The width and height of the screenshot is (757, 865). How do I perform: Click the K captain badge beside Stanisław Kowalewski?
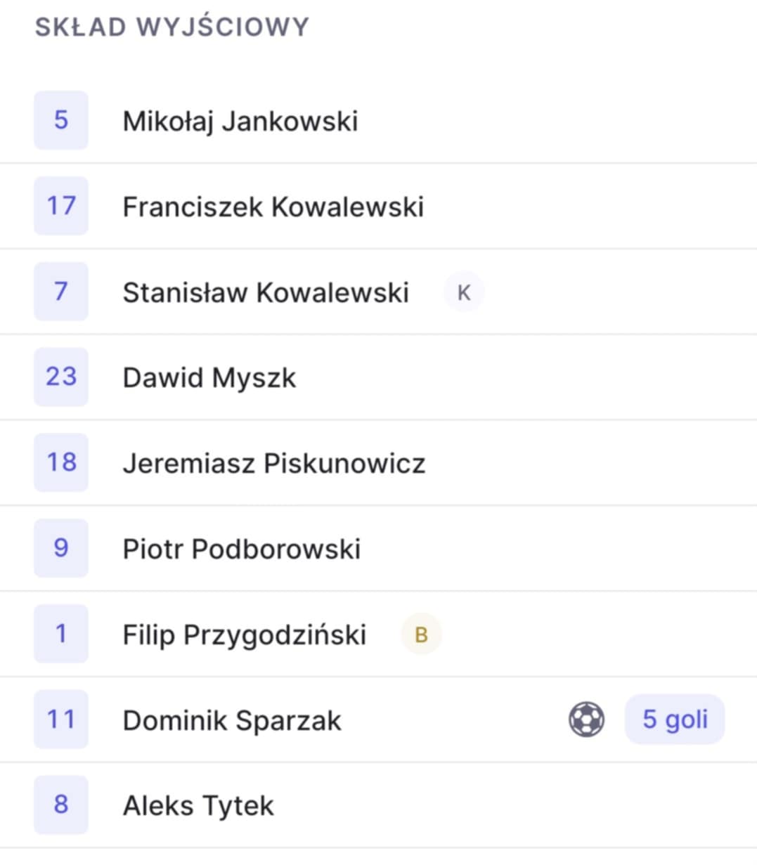click(x=464, y=292)
